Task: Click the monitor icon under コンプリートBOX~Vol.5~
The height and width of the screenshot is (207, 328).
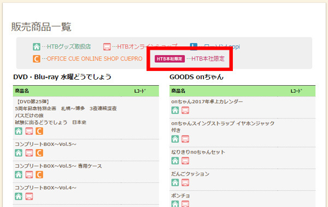Action: tap(29, 153)
